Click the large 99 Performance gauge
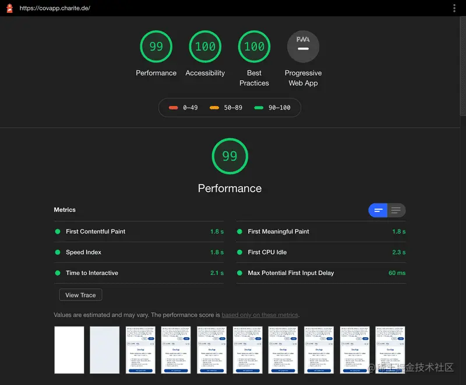466x385 pixels. [230, 156]
